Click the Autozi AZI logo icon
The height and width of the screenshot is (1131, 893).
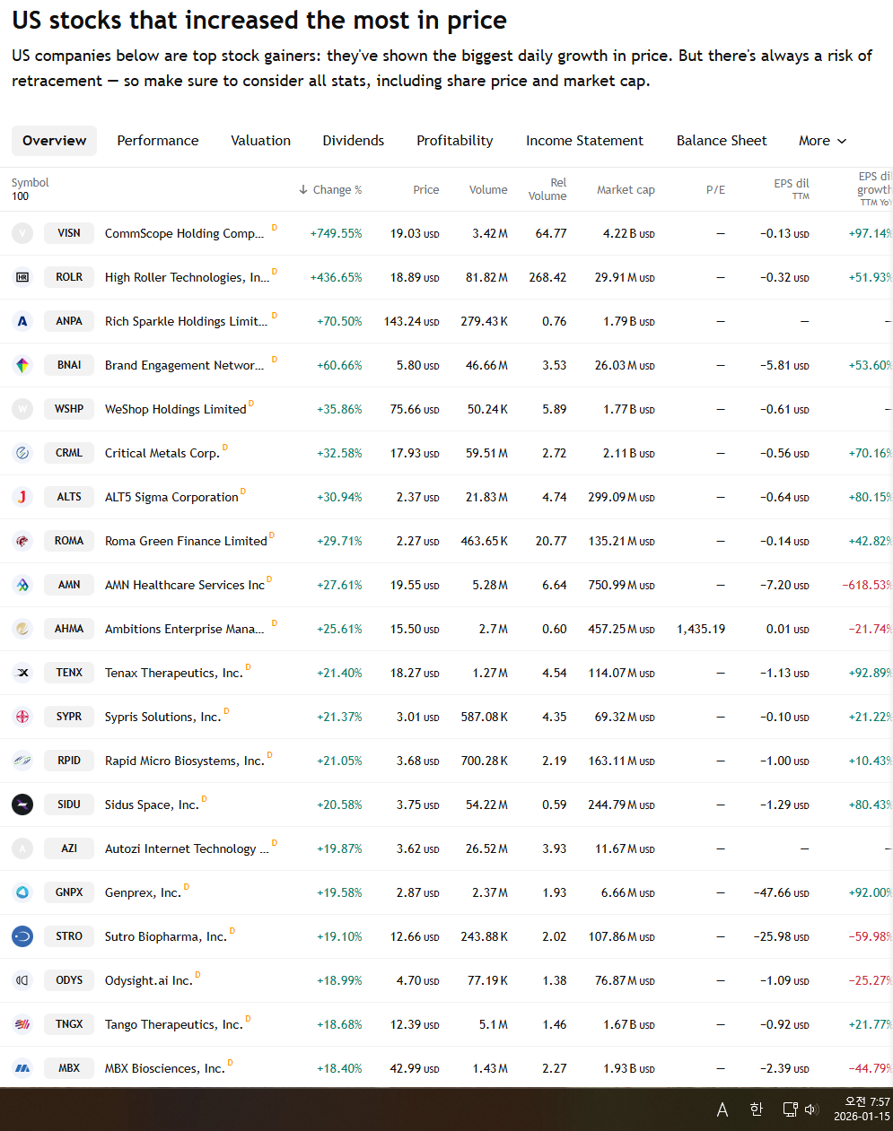pyautogui.click(x=22, y=848)
